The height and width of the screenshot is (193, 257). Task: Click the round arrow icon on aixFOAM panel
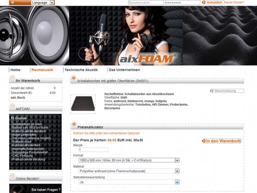pos(12,106)
